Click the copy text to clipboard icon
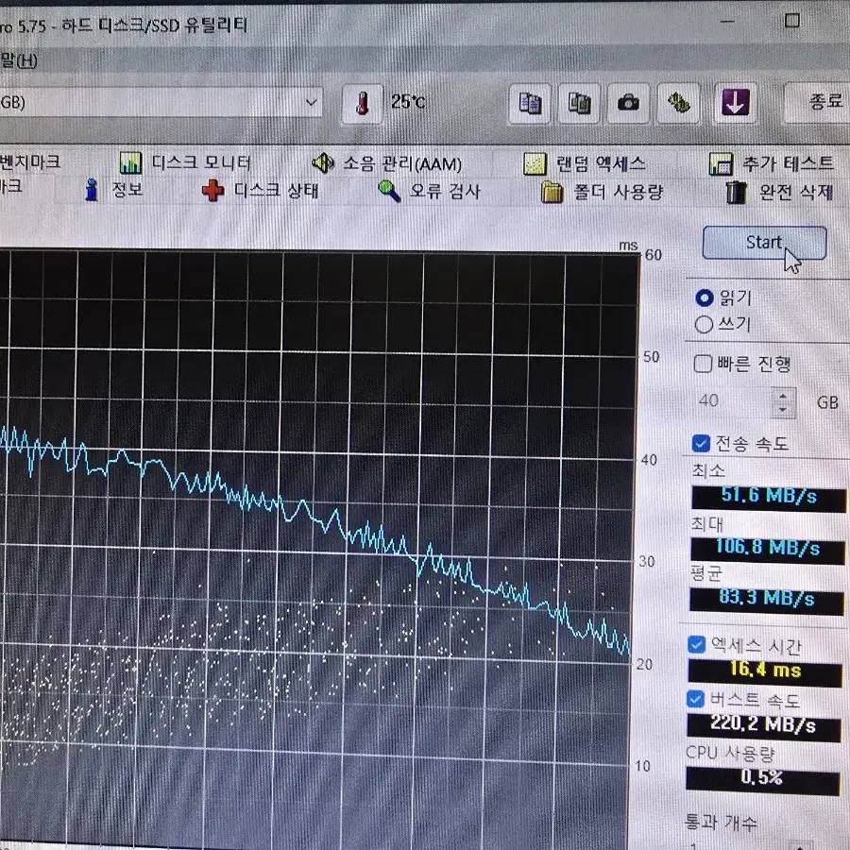The width and height of the screenshot is (850, 850). click(x=530, y=103)
